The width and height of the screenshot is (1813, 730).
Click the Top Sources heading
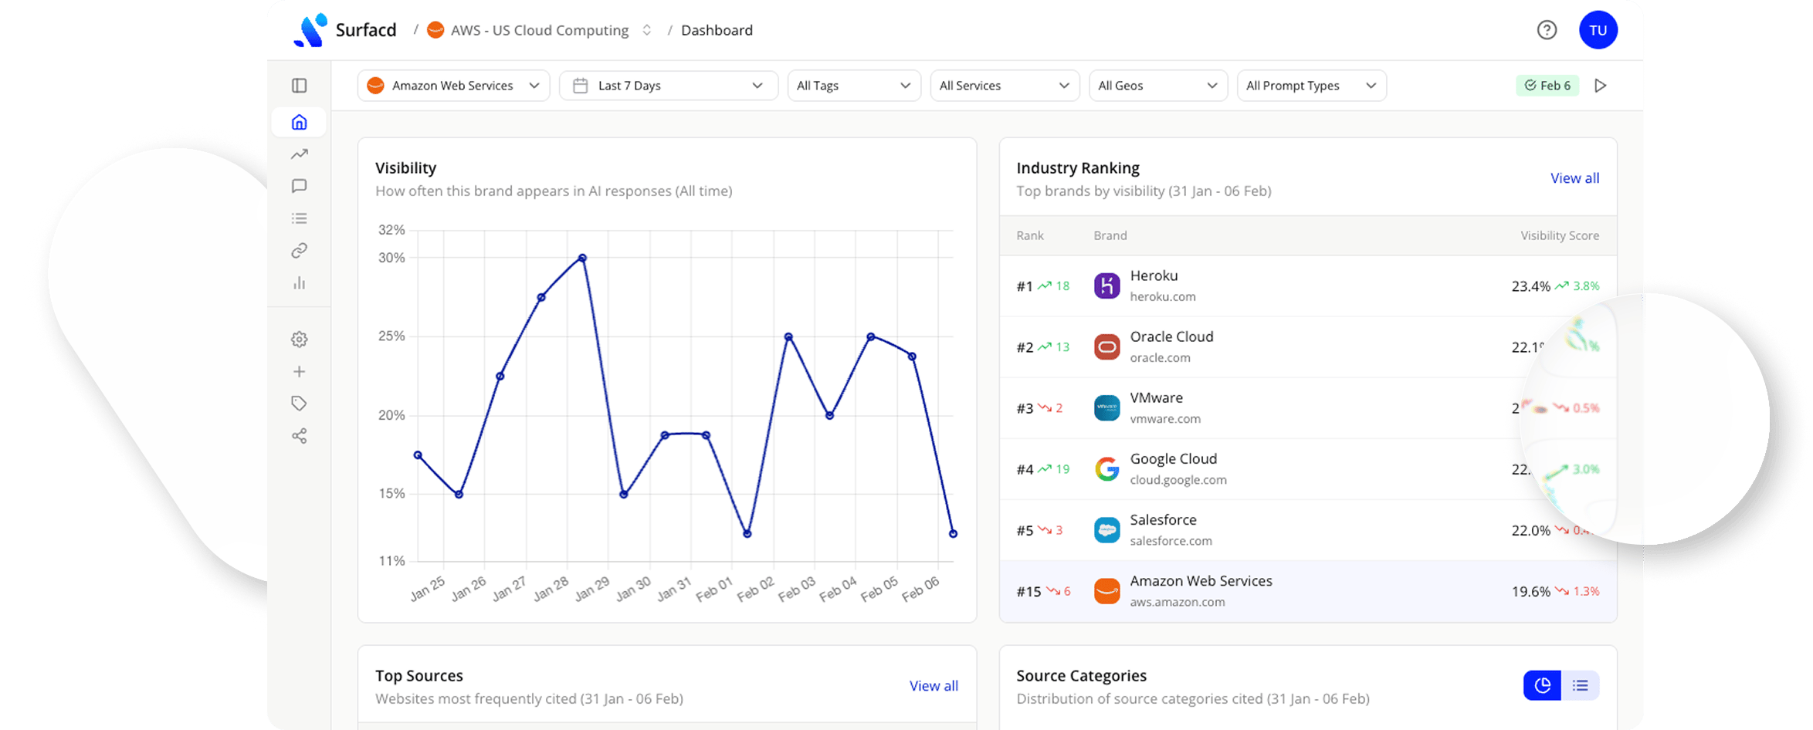click(x=419, y=675)
